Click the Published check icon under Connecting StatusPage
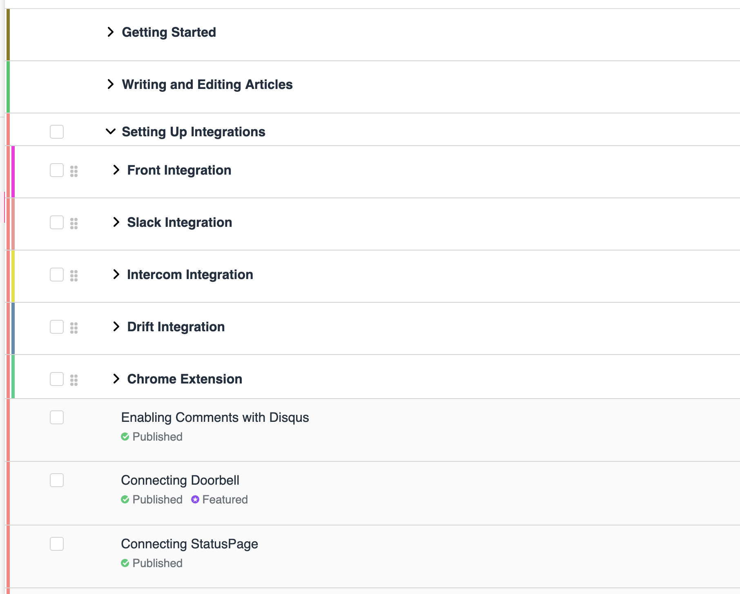The image size is (740, 594). [x=125, y=563]
